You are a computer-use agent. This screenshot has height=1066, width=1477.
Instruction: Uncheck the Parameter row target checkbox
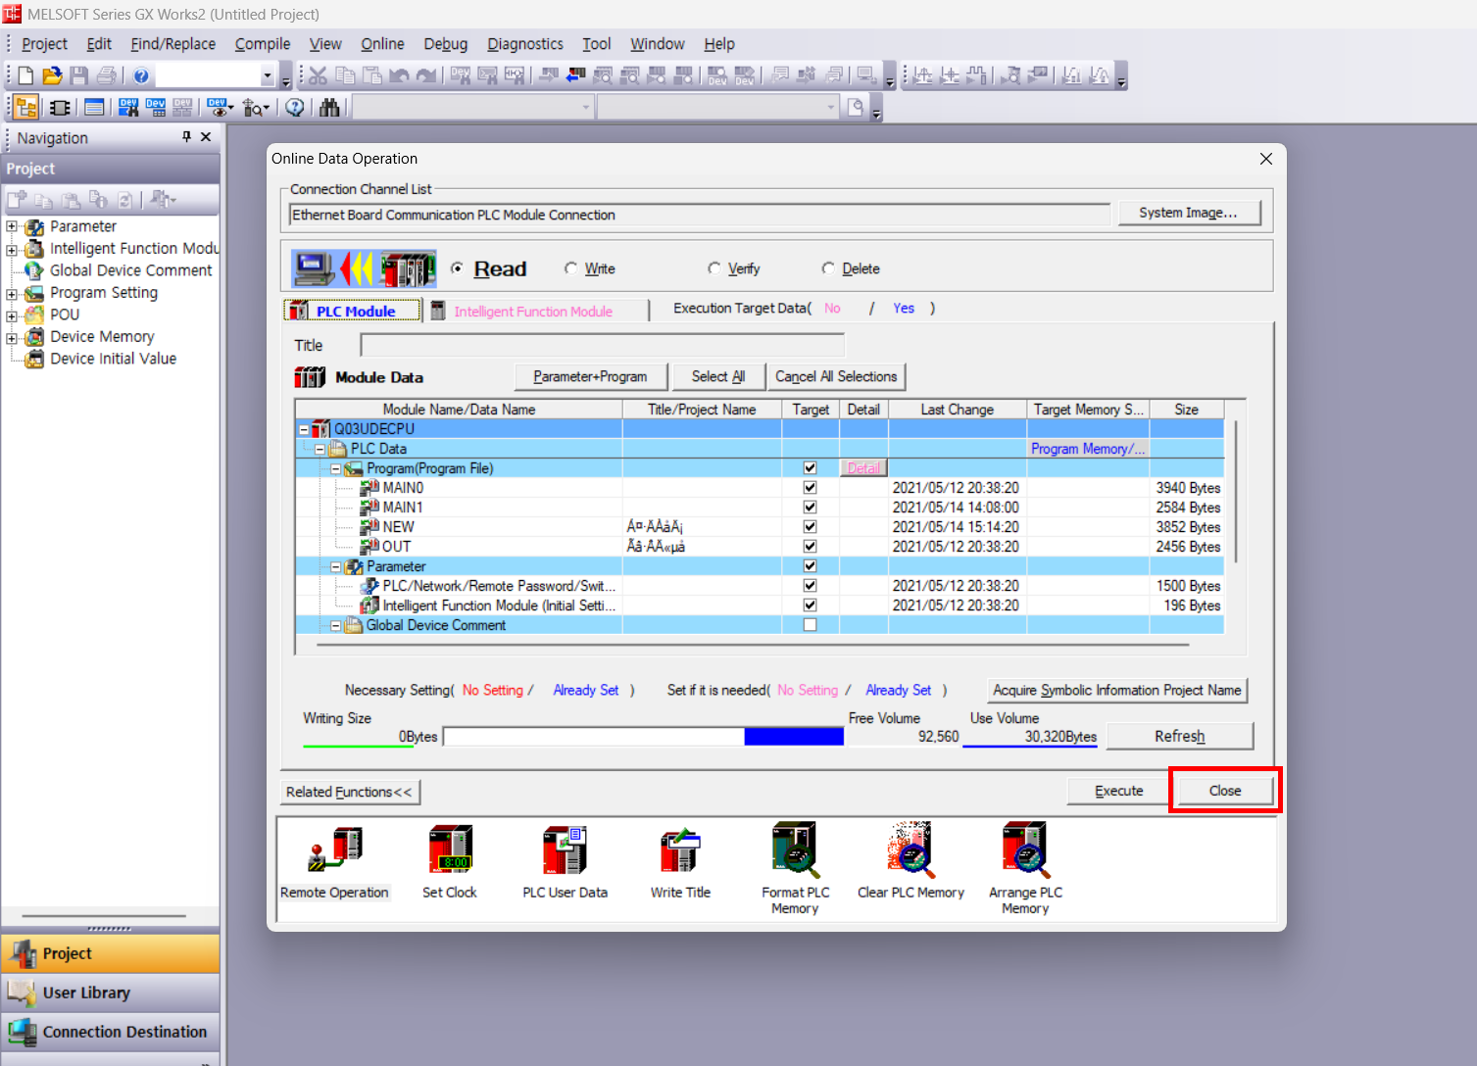810,565
